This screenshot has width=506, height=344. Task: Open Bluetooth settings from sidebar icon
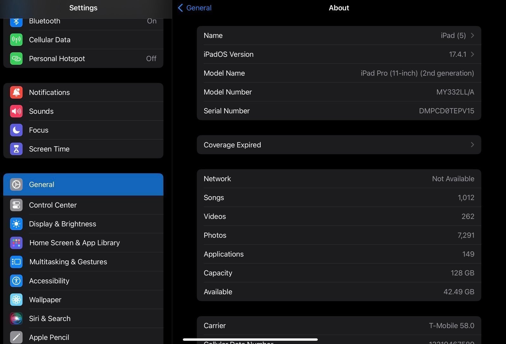(x=16, y=21)
